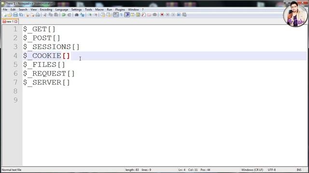
Task: Click the Paste toolbar icon
Action: (x=56, y=15)
